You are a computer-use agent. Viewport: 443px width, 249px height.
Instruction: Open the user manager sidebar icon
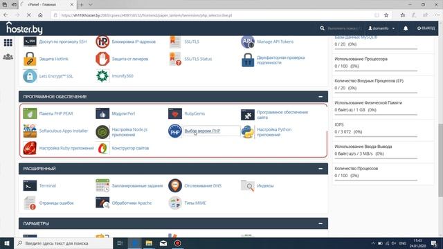[x=8, y=57]
